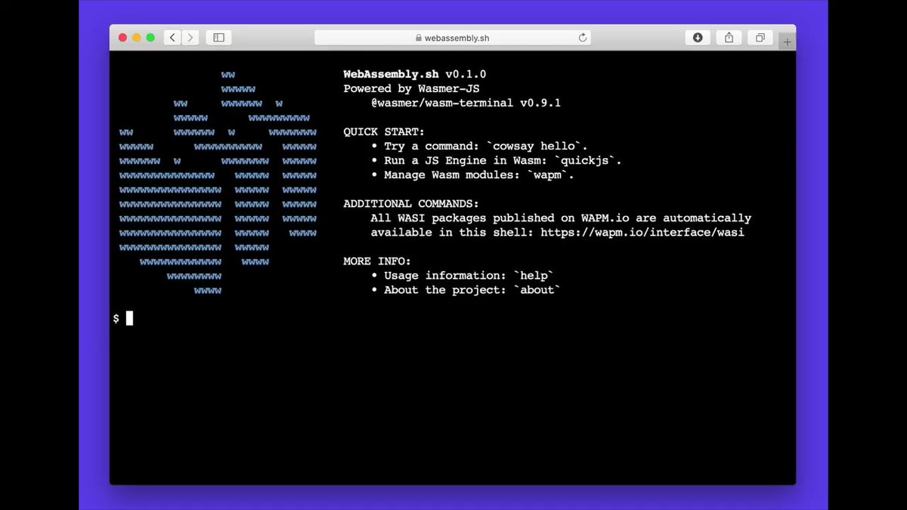Open the Safari Share menu
The height and width of the screenshot is (510, 907).
click(x=729, y=37)
